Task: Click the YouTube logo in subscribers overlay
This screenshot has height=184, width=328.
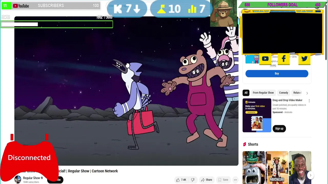Action: pos(21,6)
